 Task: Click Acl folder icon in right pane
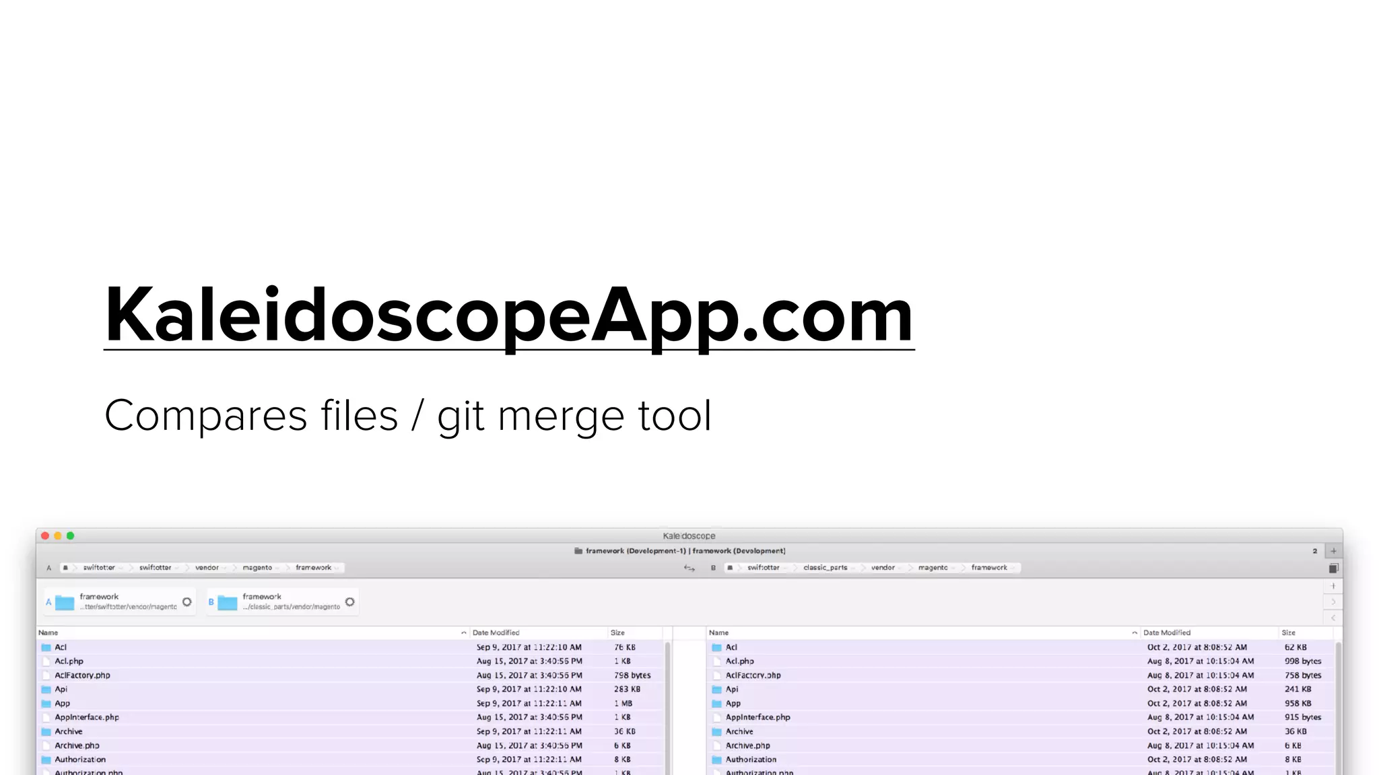pyautogui.click(x=717, y=648)
